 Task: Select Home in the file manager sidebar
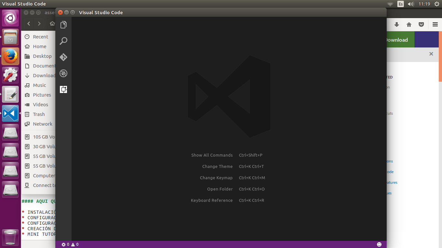pos(38,46)
